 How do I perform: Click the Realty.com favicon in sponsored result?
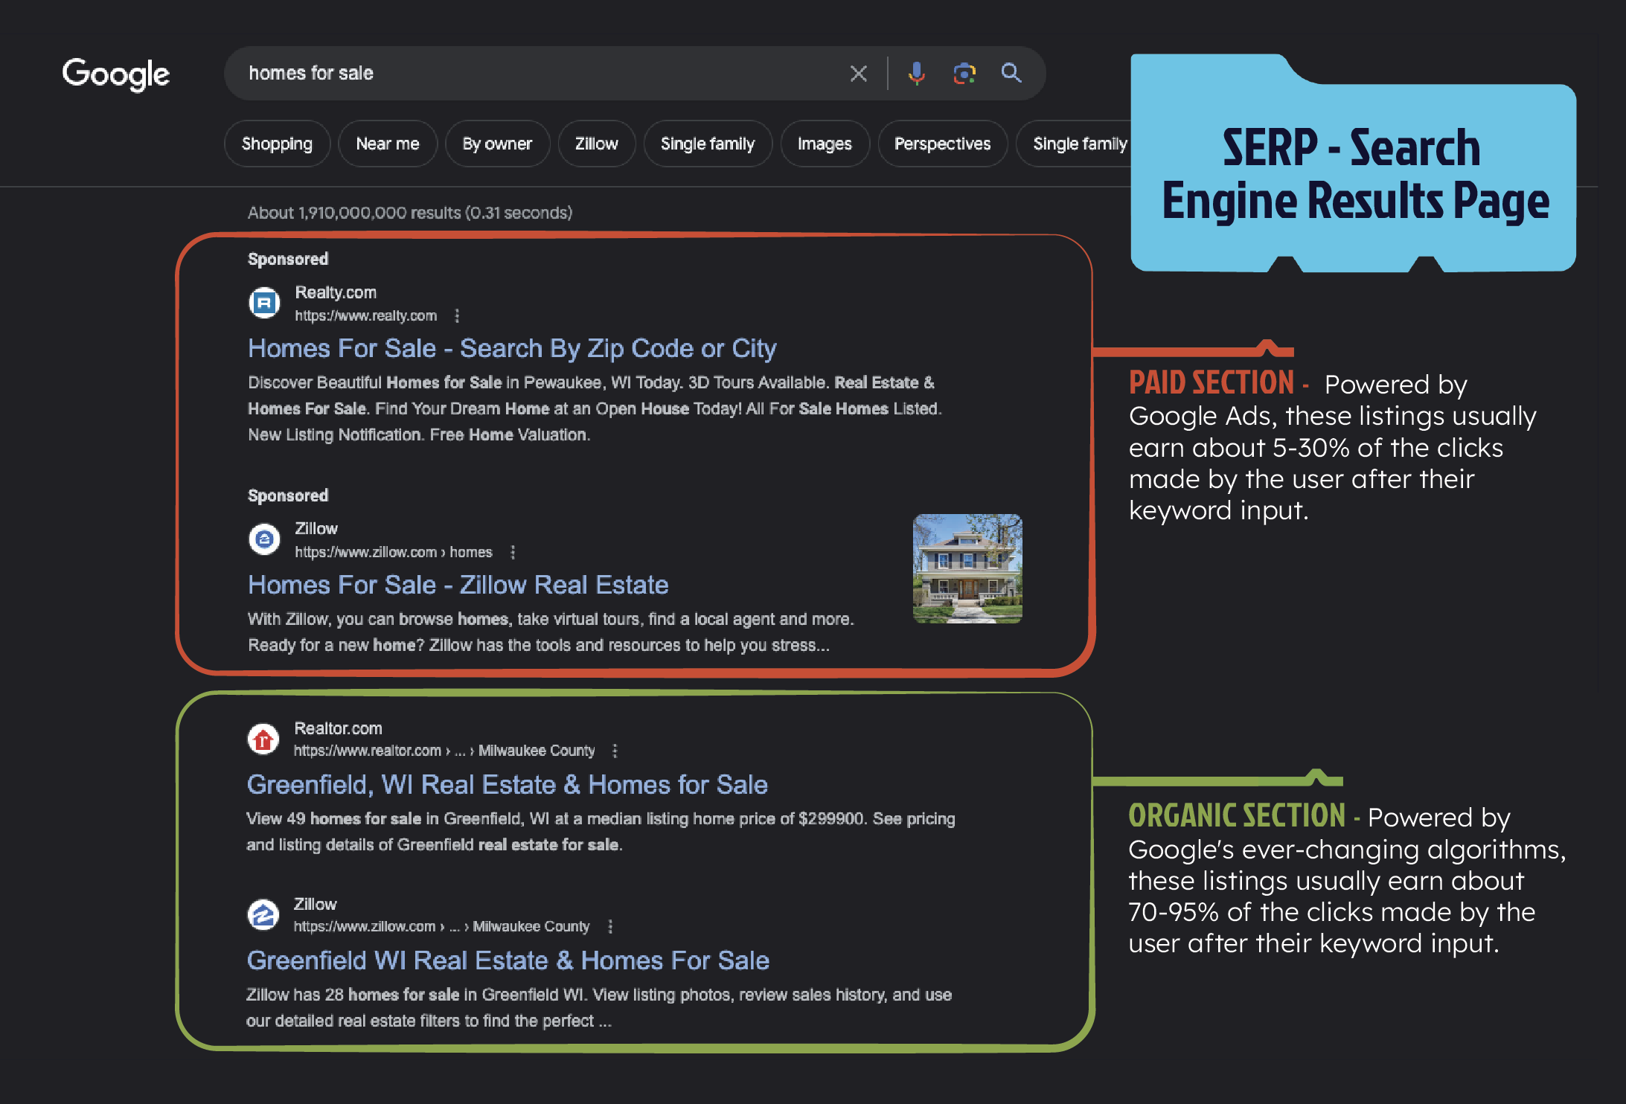click(x=264, y=303)
